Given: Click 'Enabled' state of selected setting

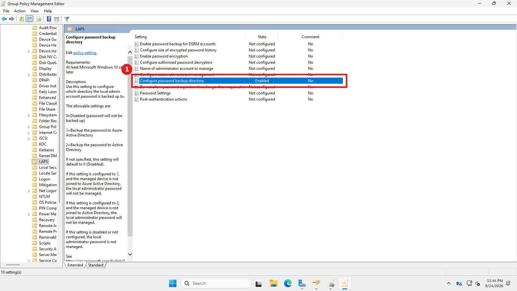Looking at the screenshot, I should 262,81.
